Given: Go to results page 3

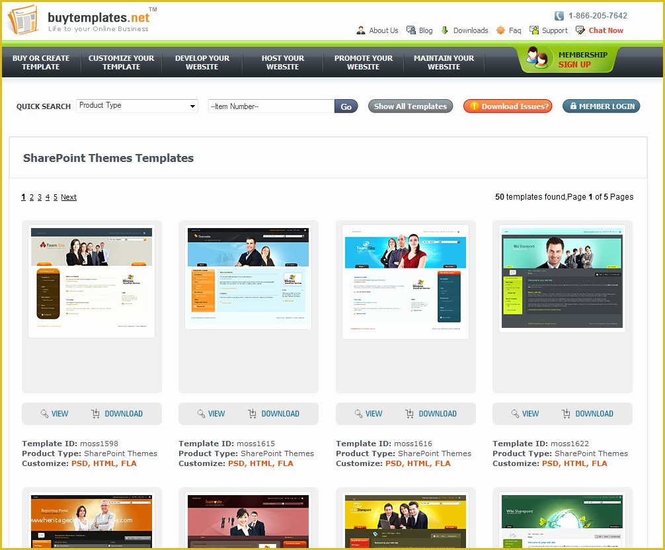Looking at the screenshot, I should (40, 197).
